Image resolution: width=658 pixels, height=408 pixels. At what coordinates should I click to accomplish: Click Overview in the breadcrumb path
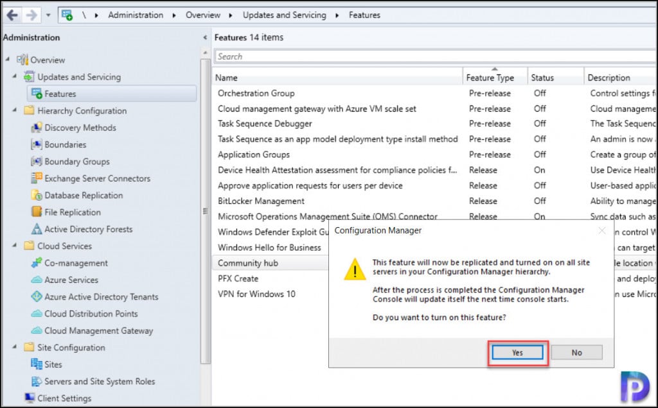tap(202, 15)
